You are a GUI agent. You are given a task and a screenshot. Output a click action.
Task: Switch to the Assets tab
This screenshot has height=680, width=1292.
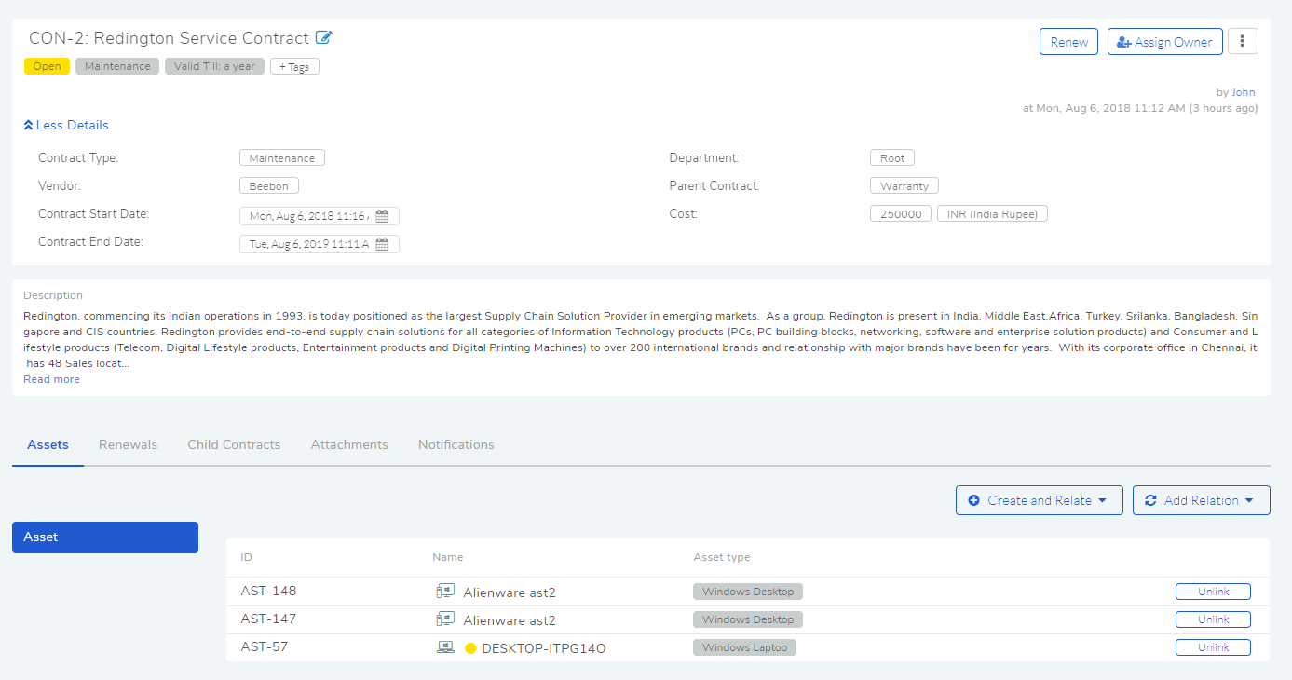48,444
